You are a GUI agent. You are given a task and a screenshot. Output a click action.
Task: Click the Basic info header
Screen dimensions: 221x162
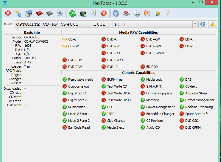[32, 32]
